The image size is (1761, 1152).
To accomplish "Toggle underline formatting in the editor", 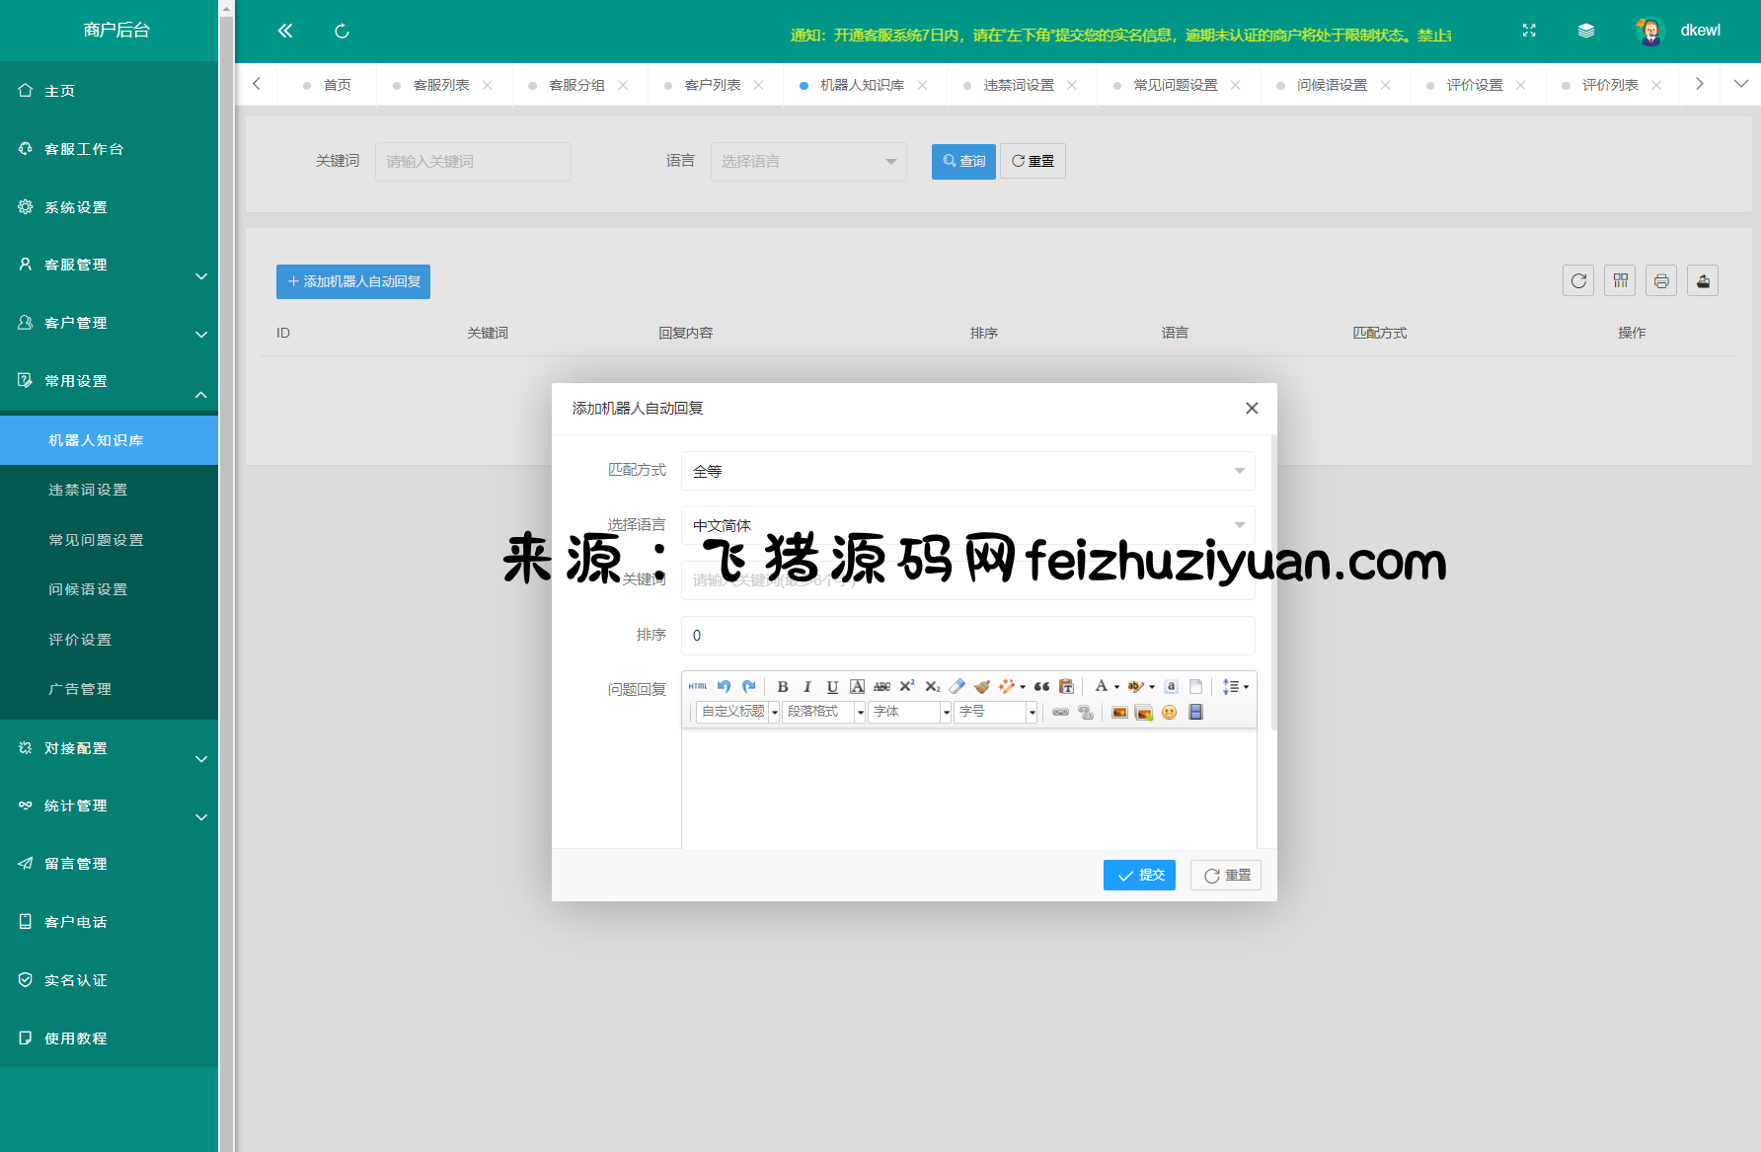I will [832, 687].
